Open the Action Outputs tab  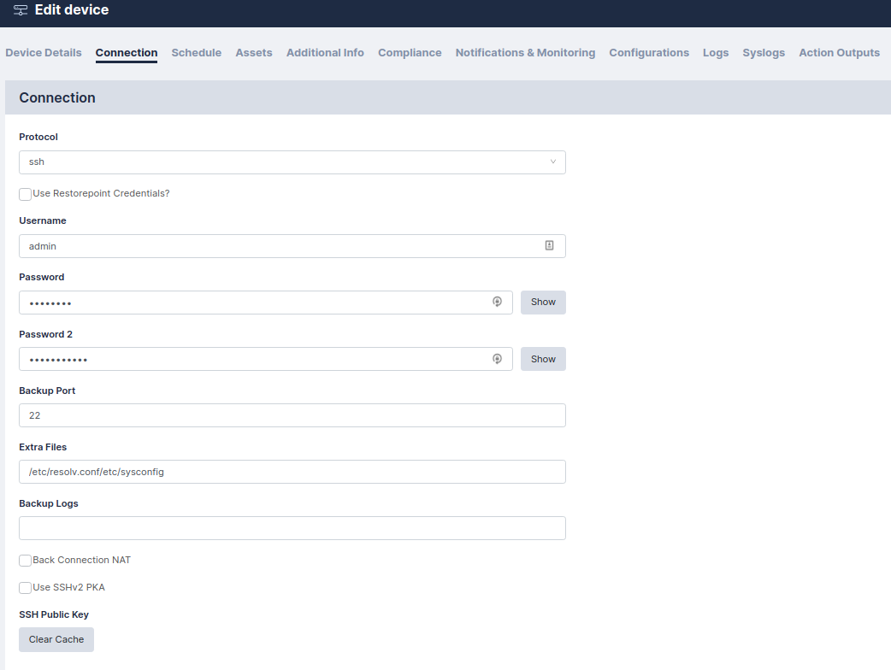(840, 53)
